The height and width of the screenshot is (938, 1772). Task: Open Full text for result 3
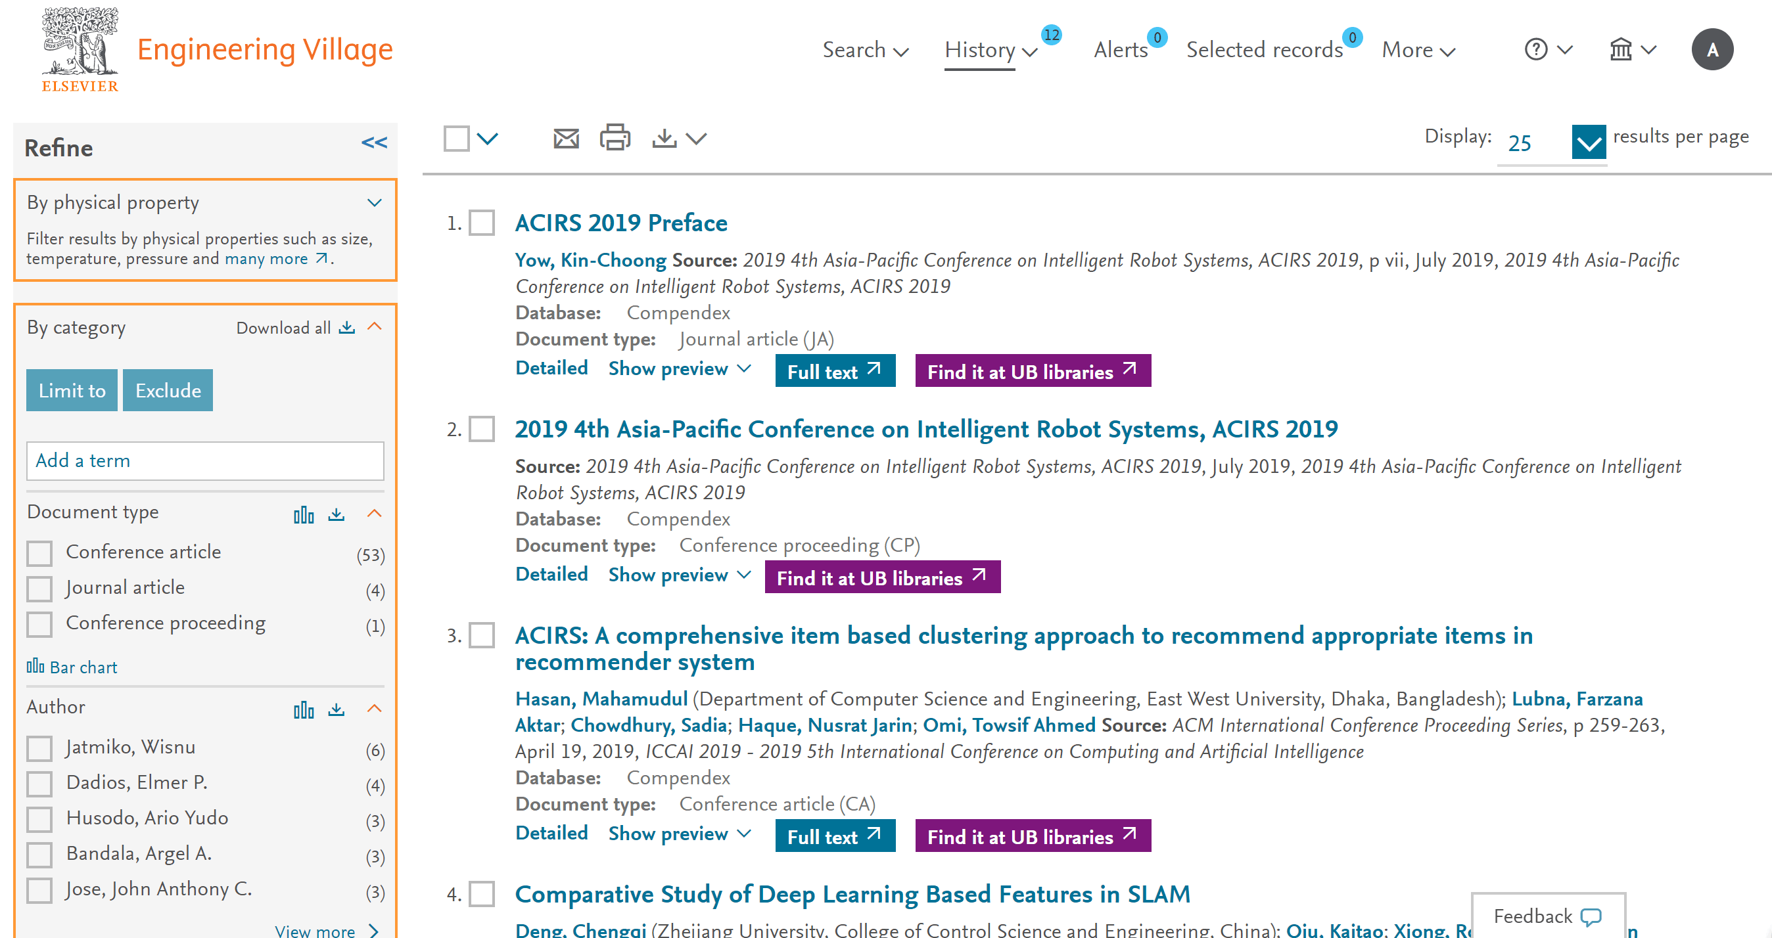tap(835, 836)
